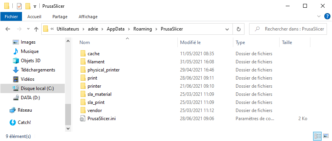332x141 pixels.
Task: Switch to details view layout
Action: 317,136
